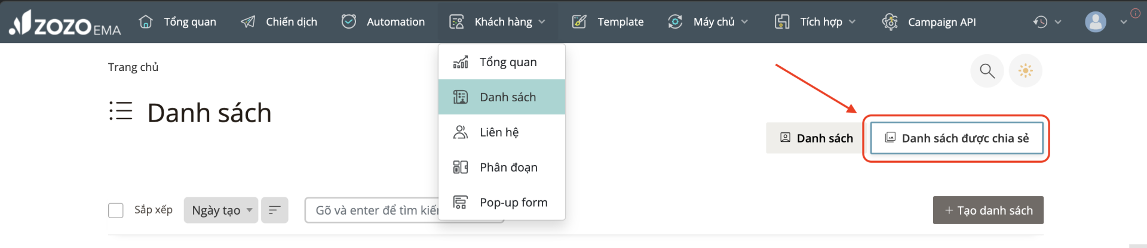Viewport: 1147px width, 248px height.
Task: Click the Campaign API gear icon
Action: 890,22
